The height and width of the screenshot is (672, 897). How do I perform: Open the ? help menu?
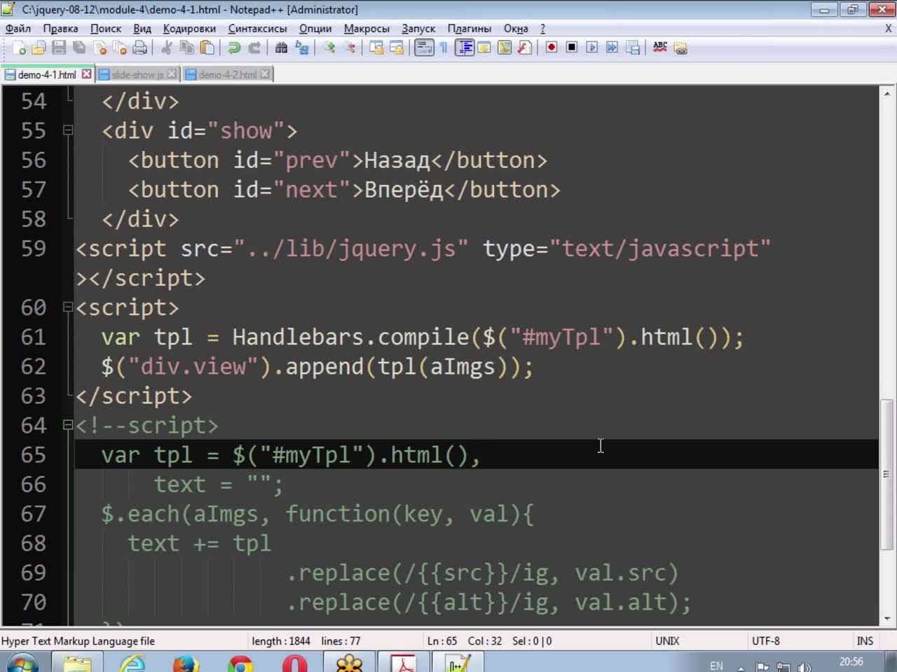[x=542, y=29]
